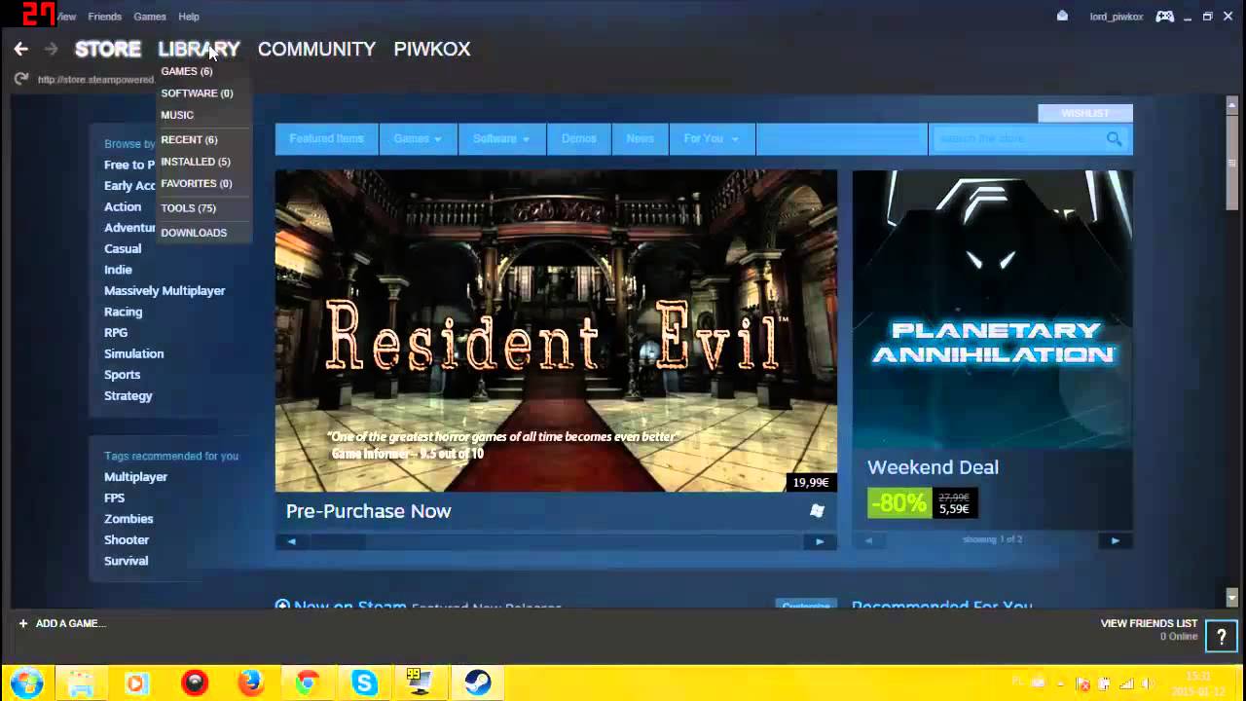Screen dimensions: 1246x701
Task: Show previous item in Pre-Purchase Now carousel
Action: (x=291, y=541)
